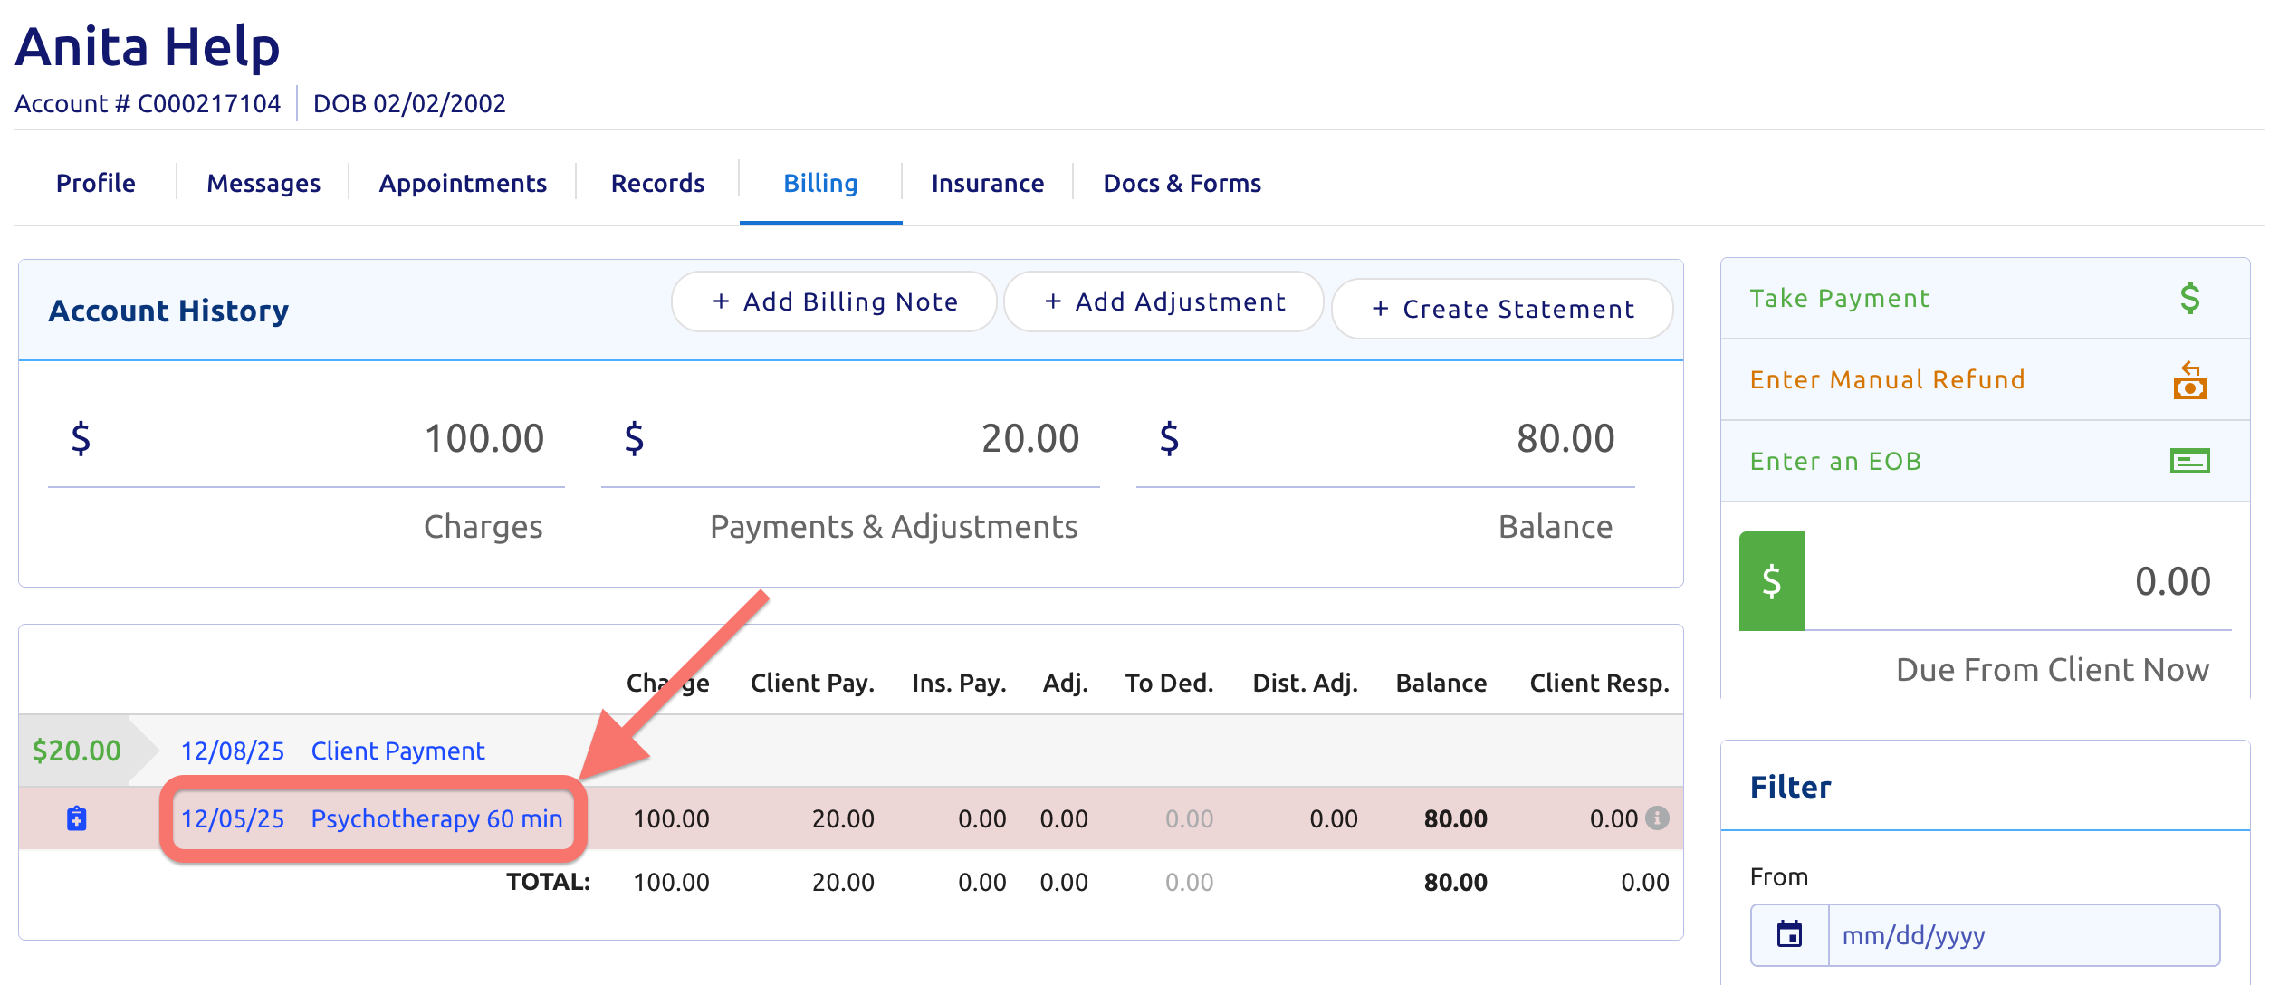Click the Client Resp. info icon

(x=1657, y=818)
